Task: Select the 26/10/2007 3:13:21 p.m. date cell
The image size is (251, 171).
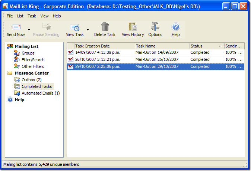Action: point(98,59)
